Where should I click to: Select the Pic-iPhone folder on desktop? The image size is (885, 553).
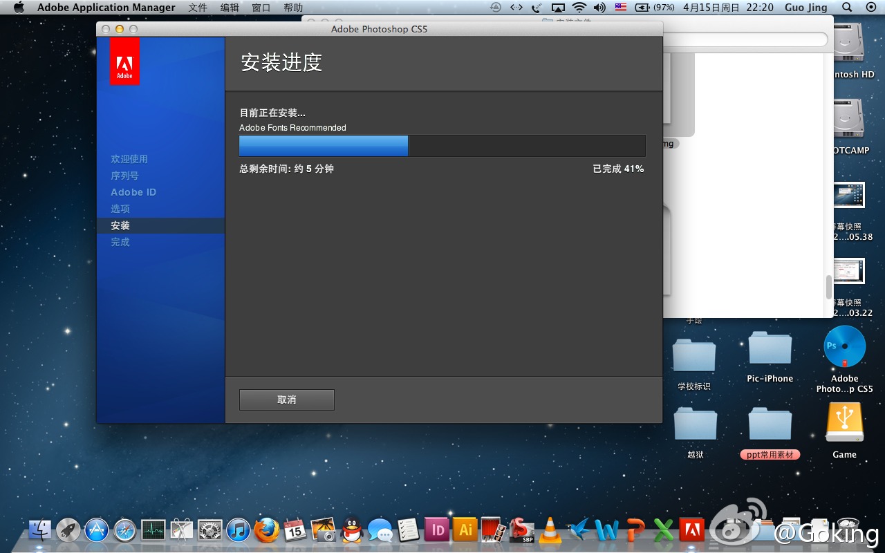click(x=770, y=349)
